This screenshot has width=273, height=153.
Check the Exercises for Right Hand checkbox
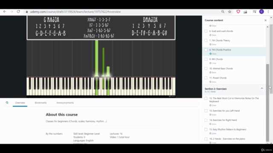point(206,120)
